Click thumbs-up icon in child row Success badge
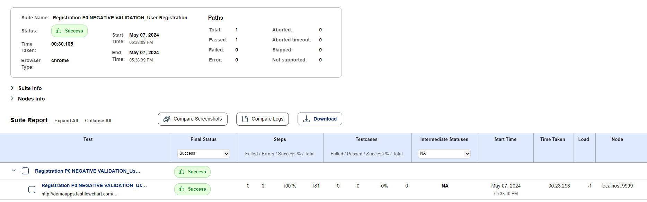This screenshot has height=202, width=647. click(181, 189)
